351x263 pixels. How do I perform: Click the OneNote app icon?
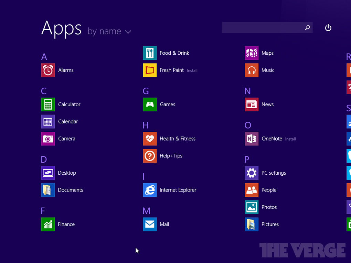(252, 139)
